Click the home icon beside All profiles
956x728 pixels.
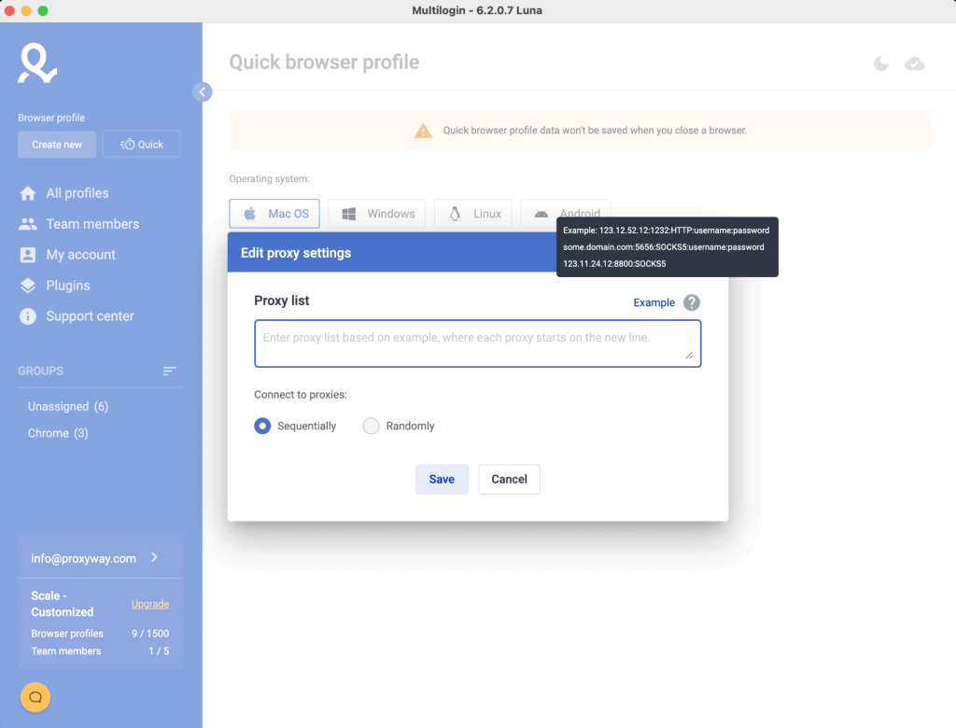[x=27, y=193]
